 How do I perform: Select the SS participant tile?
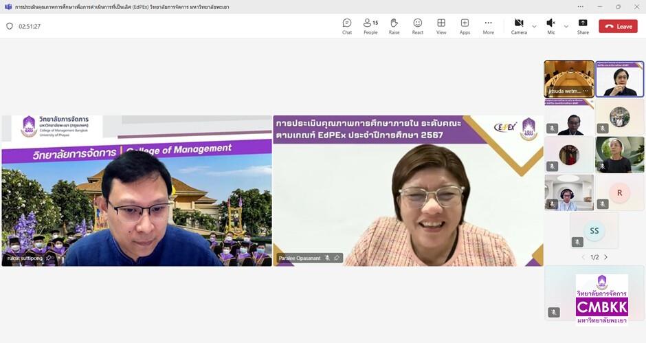click(x=594, y=230)
